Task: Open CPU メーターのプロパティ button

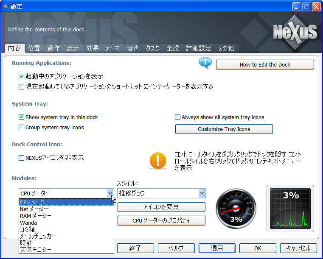Action: (x=161, y=220)
